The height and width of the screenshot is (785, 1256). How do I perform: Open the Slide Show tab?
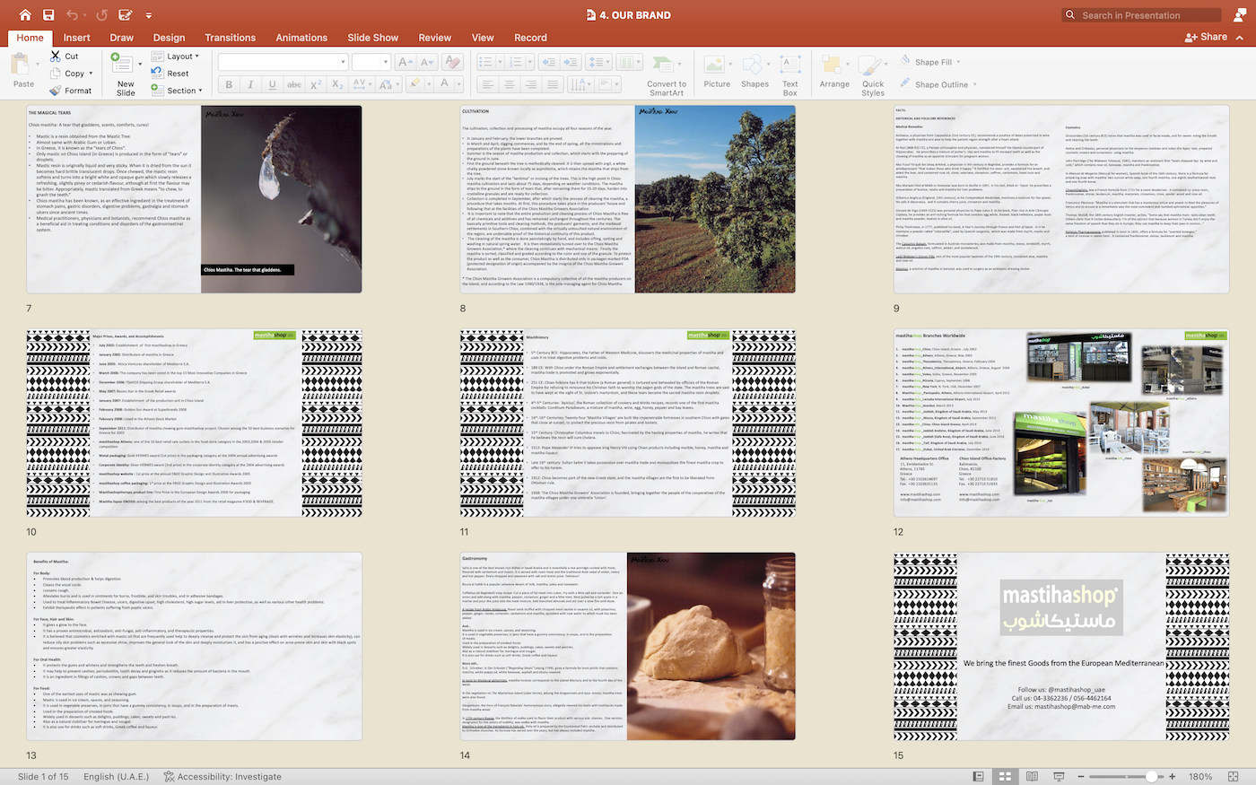tap(372, 38)
